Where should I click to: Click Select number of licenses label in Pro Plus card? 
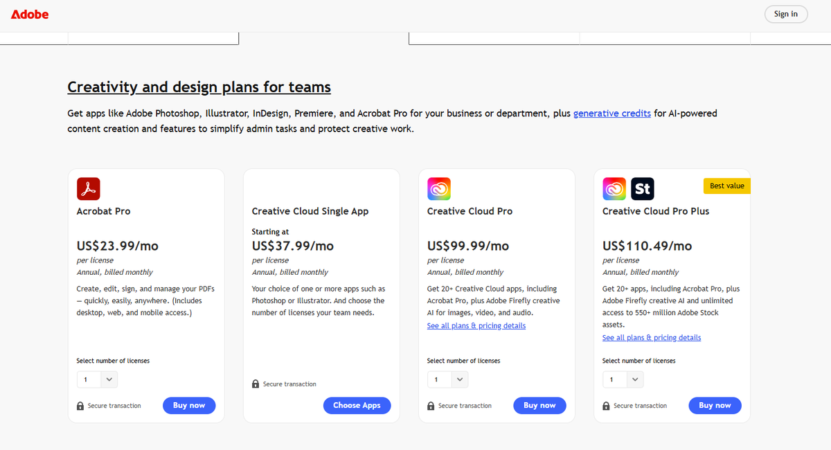point(638,361)
